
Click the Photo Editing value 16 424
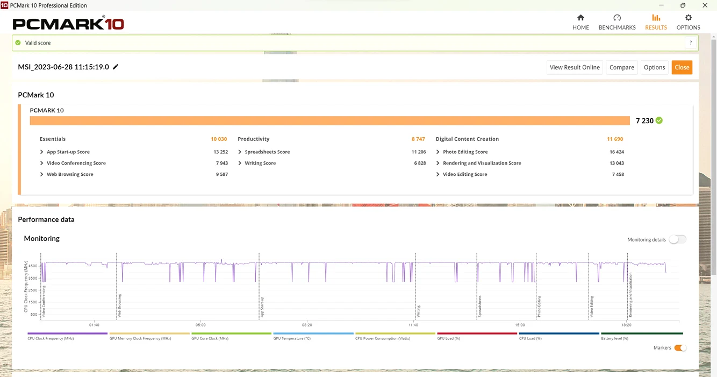point(616,152)
